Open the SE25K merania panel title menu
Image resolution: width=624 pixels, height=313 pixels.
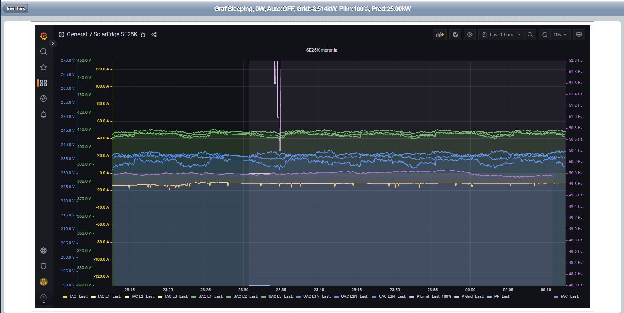(321, 50)
